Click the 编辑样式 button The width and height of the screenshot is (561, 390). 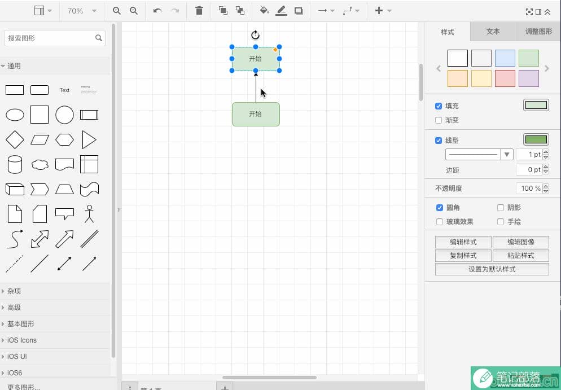click(463, 242)
